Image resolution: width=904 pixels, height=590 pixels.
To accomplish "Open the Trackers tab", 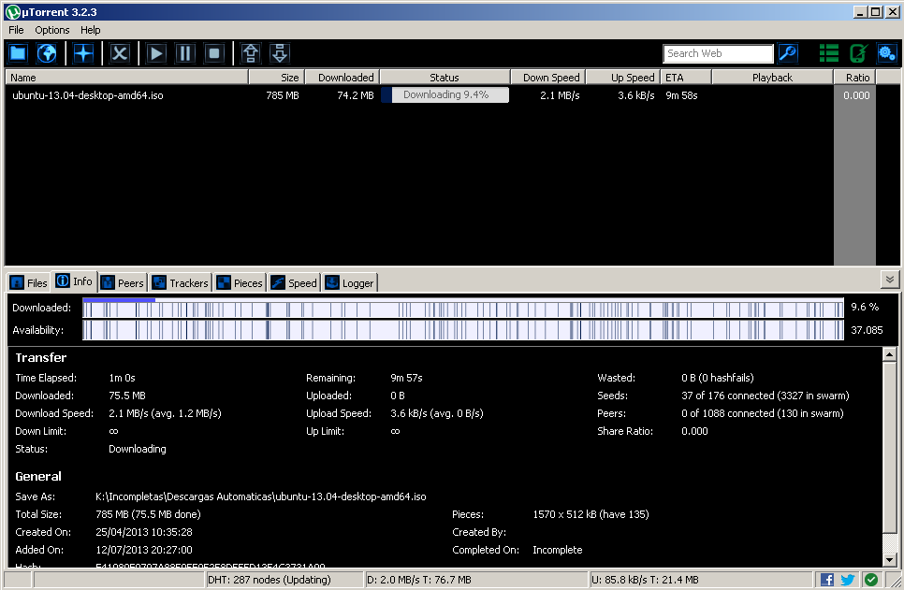I will (x=180, y=283).
